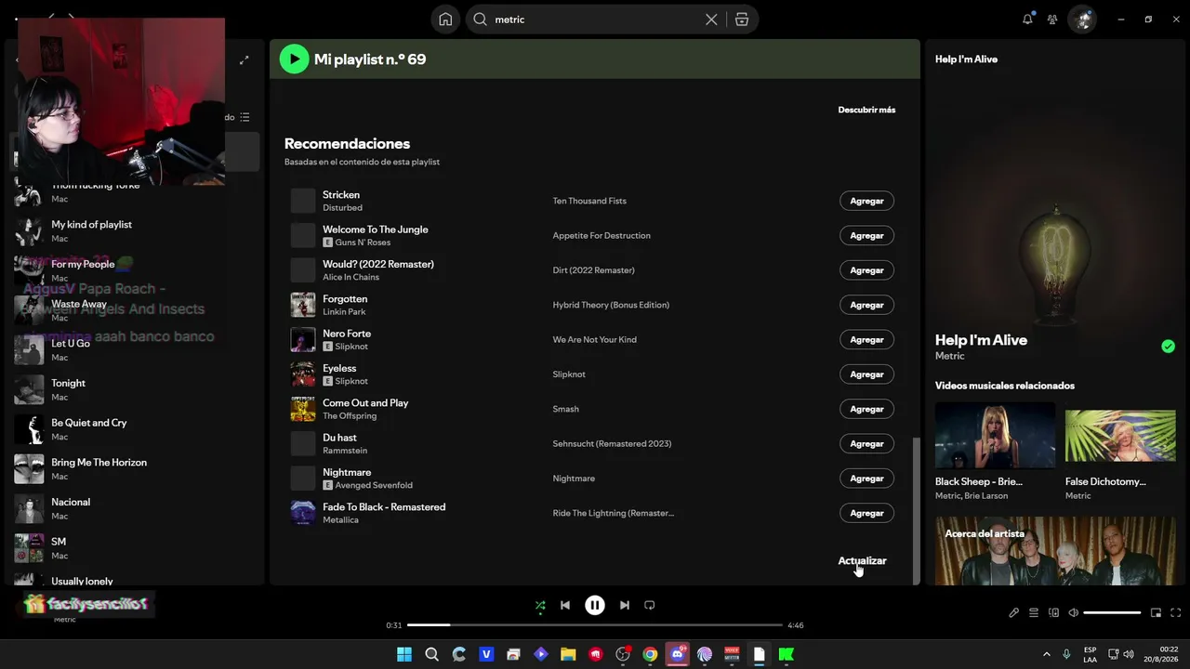Open the Avenged Sevenfold artist link
This screenshot has height=669, width=1190.
(374, 485)
